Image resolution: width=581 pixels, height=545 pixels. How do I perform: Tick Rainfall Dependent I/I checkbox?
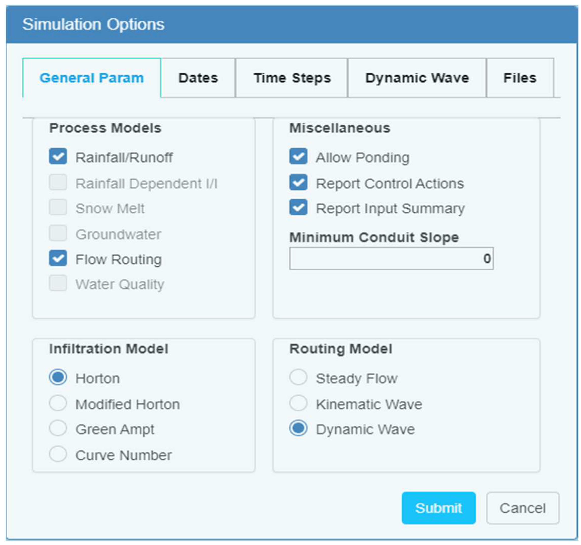pos(58,182)
